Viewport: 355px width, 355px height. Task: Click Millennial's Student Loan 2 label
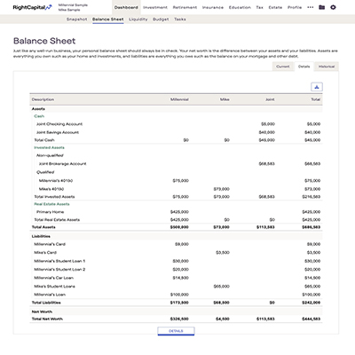click(x=59, y=269)
